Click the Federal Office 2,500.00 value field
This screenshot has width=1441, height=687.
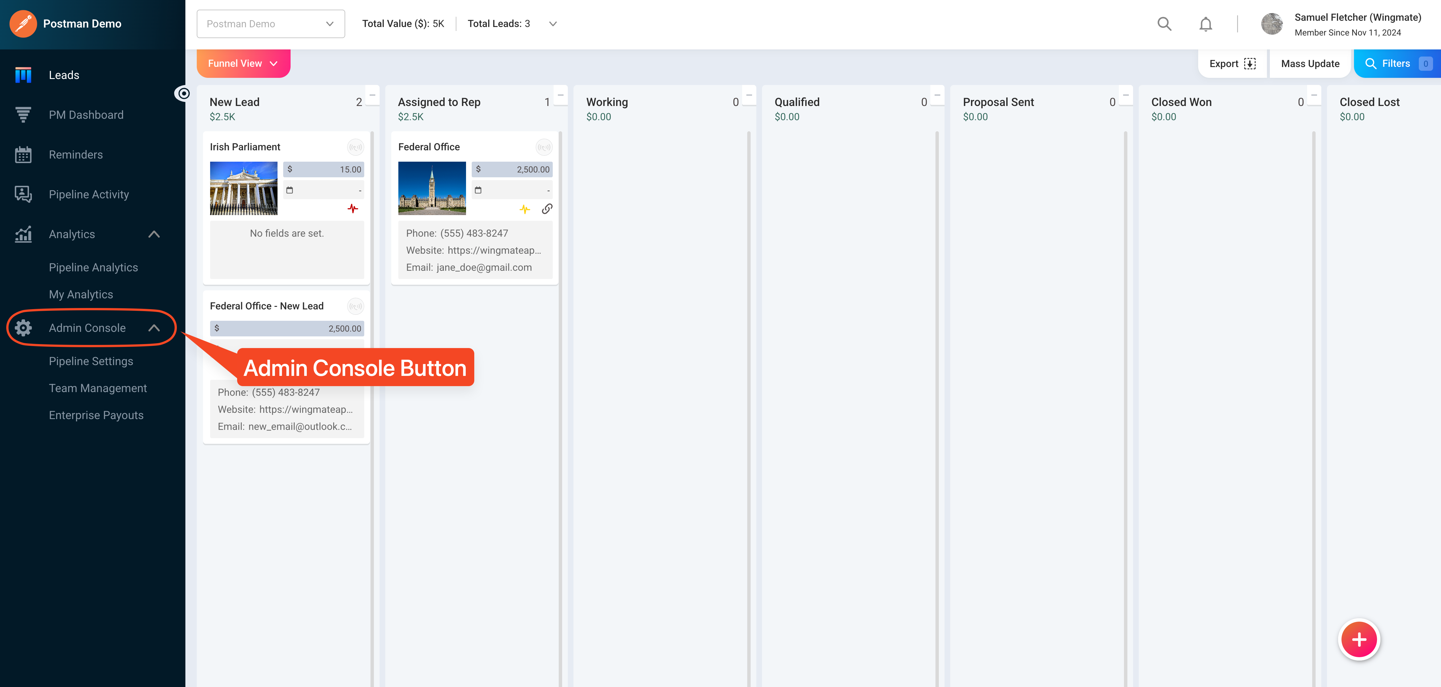512,169
